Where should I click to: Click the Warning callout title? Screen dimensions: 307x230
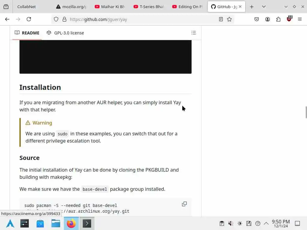point(42,123)
